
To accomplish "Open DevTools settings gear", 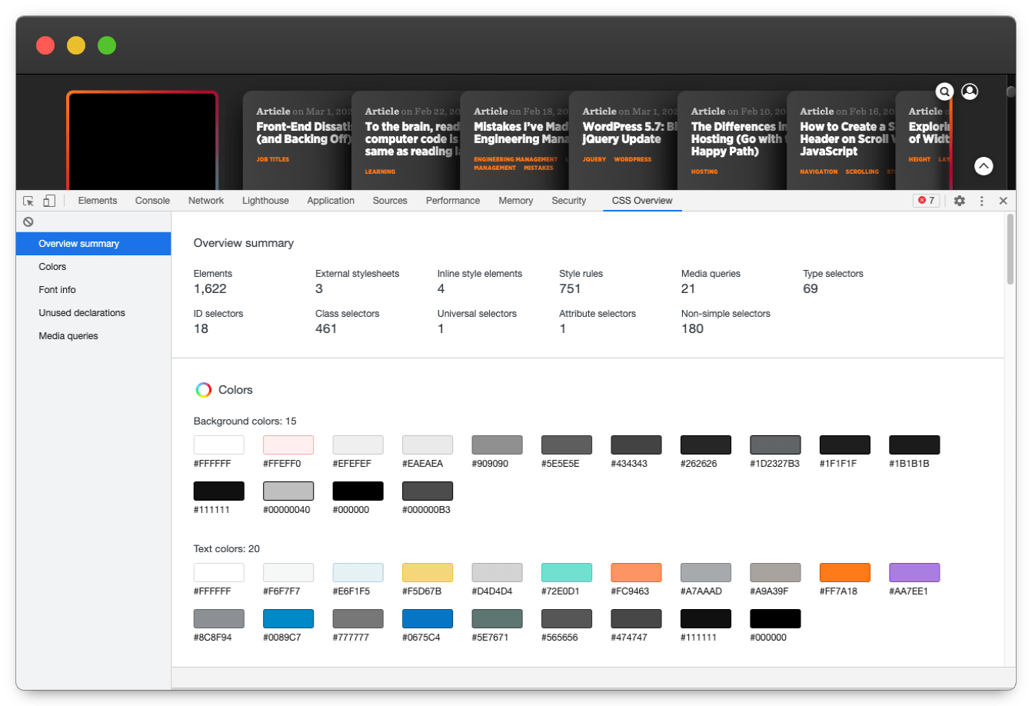I will (959, 201).
